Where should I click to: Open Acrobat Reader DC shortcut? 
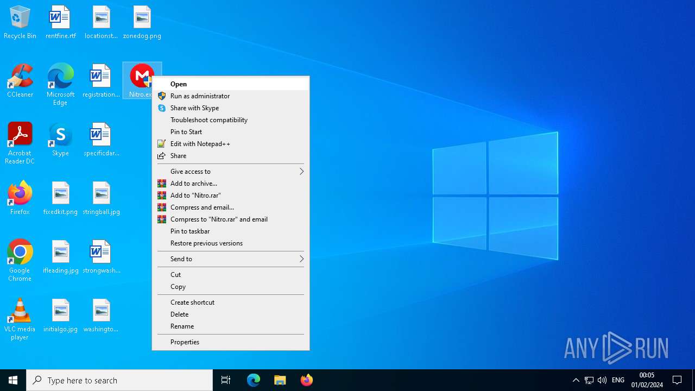click(20, 144)
